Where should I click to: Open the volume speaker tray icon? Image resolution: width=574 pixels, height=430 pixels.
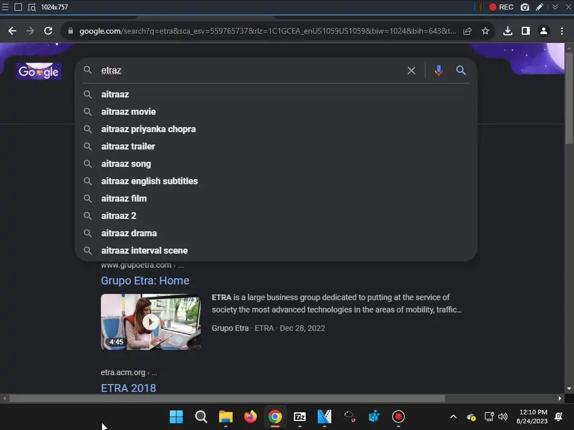click(x=503, y=417)
